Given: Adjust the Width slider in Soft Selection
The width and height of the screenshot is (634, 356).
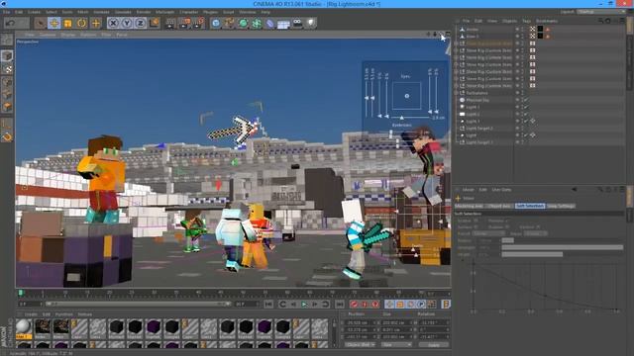Looking at the screenshot, I should click(x=563, y=255).
